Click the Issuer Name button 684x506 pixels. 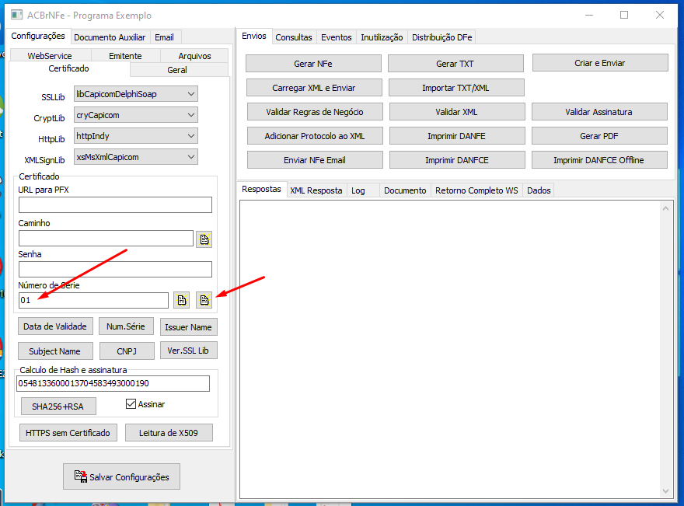coord(188,327)
